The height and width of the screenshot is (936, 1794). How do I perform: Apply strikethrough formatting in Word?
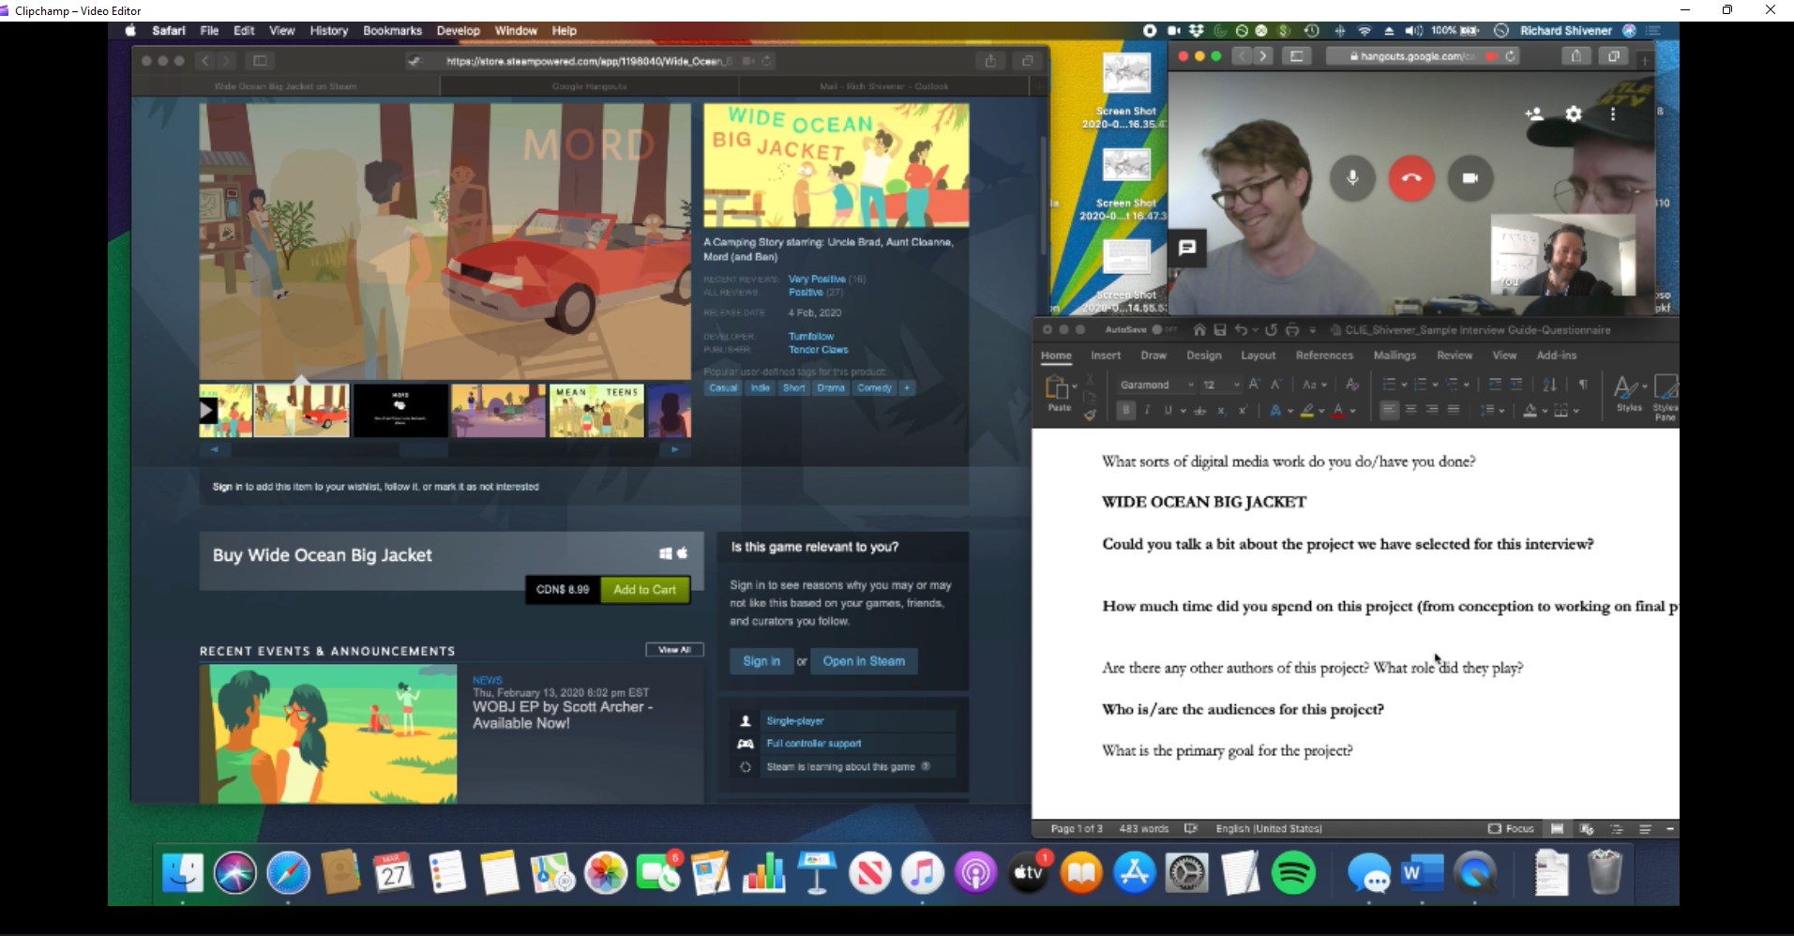click(1199, 410)
